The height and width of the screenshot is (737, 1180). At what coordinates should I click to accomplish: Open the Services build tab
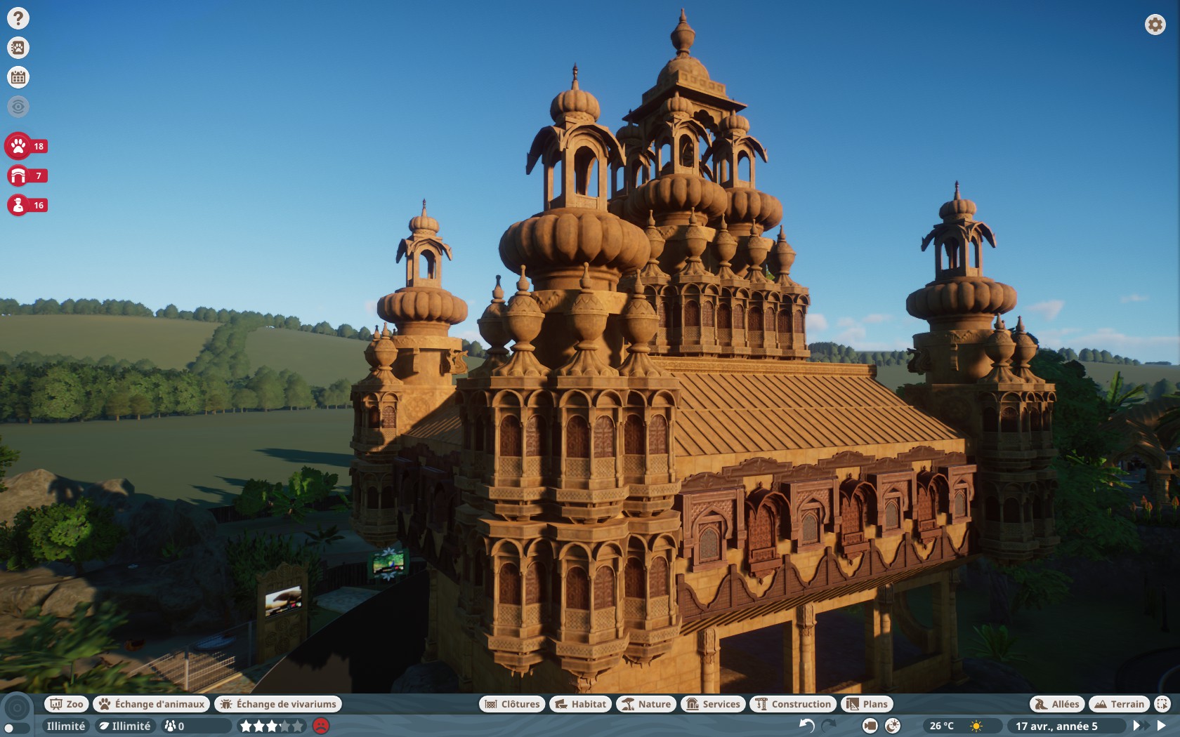[713, 704]
